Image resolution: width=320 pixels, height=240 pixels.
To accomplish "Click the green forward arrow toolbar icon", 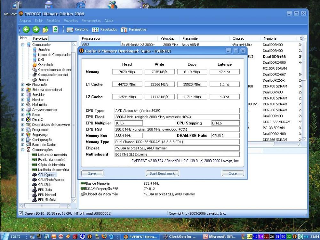I will point(36,29).
